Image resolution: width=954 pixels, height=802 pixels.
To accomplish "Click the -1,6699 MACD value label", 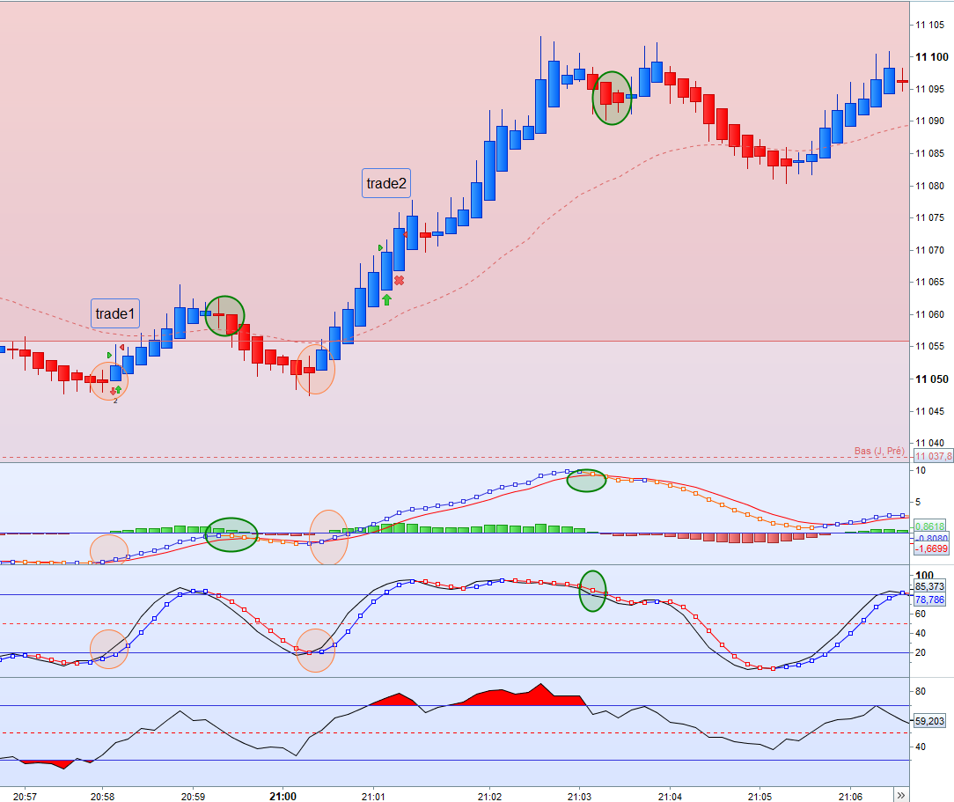I will [x=931, y=548].
